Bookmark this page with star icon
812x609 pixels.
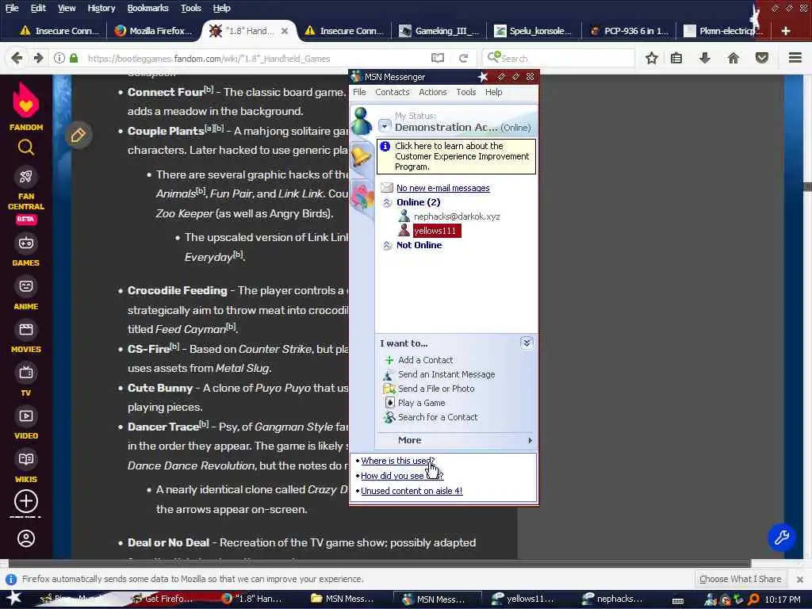652,58
